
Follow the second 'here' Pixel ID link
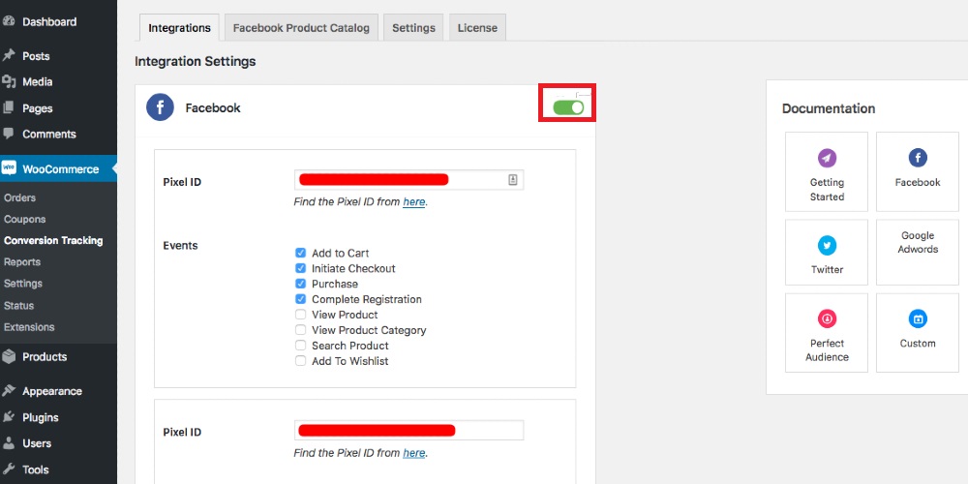pyautogui.click(x=413, y=452)
